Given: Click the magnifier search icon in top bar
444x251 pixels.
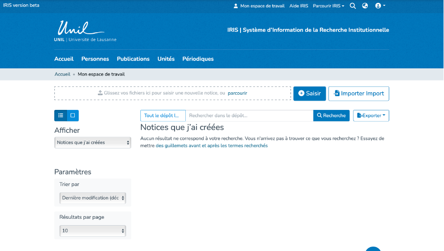Looking at the screenshot, I should click(353, 6).
